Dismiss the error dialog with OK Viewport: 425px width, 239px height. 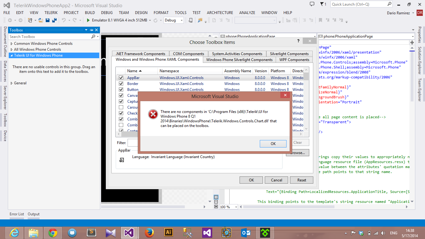point(273,143)
